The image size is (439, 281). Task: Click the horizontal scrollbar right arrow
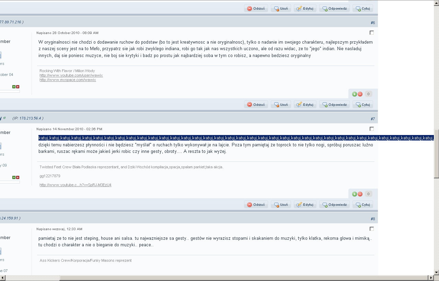431,278
